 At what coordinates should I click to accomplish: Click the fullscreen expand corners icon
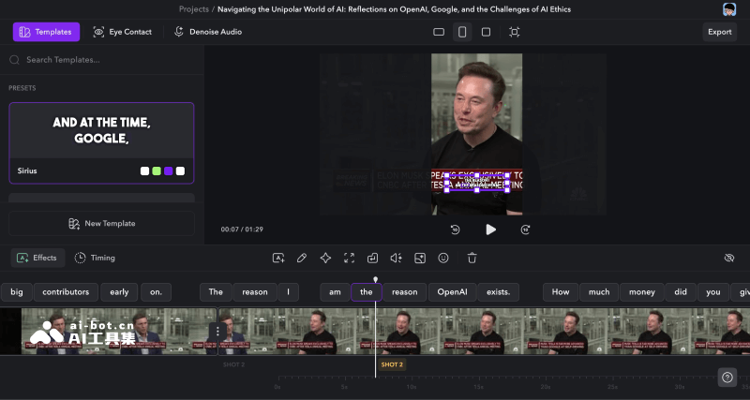pos(349,258)
